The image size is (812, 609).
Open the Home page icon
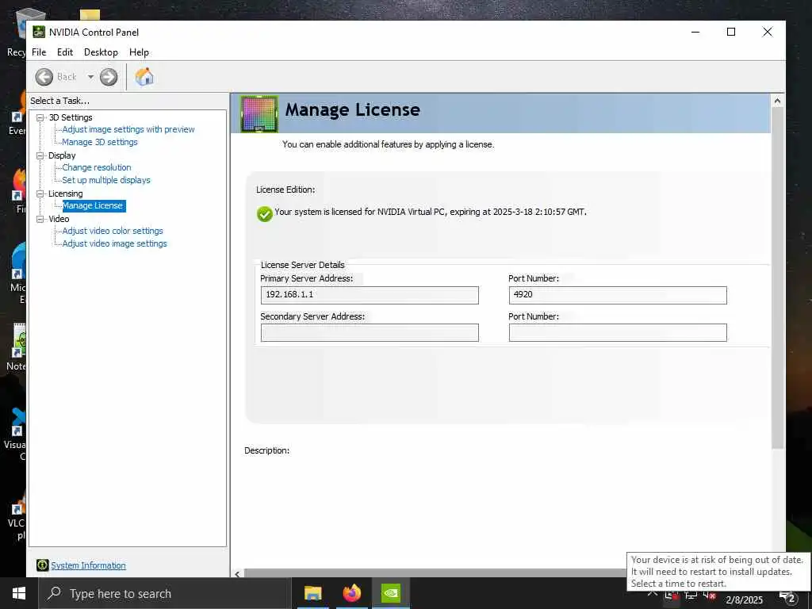click(x=144, y=77)
